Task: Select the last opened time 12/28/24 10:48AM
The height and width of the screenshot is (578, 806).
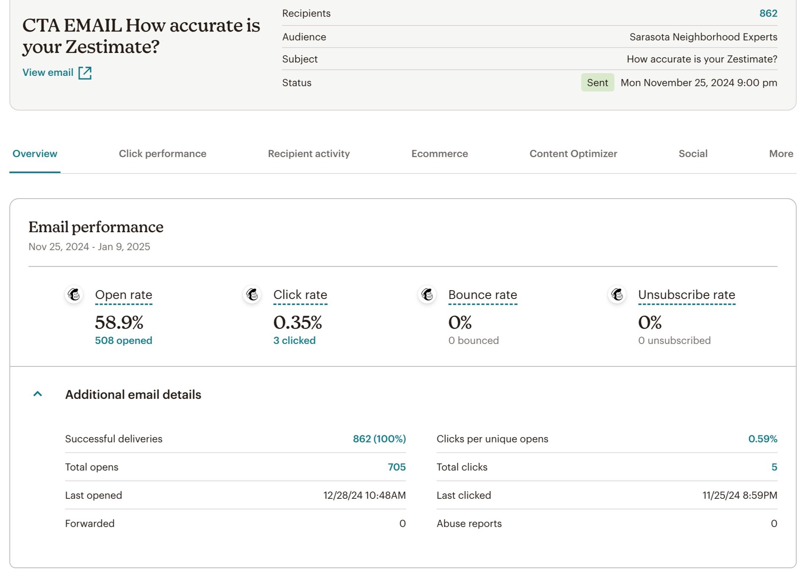Action: pos(364,495)
